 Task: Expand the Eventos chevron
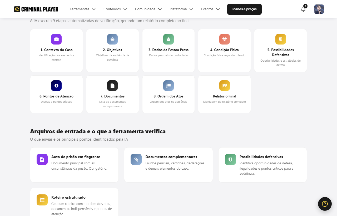218,9
